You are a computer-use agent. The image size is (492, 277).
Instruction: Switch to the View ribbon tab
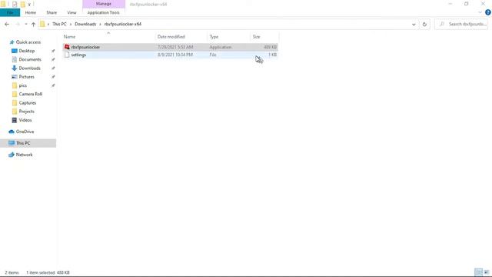coord(71,12)
